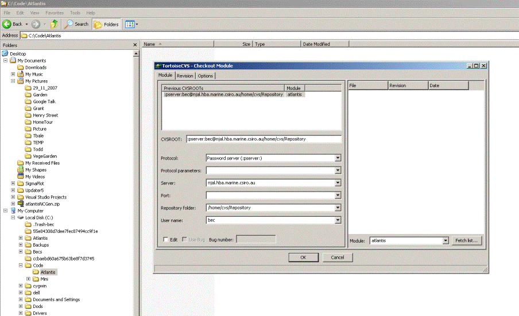Viewport: 519px width, 316px height.
Task: Select the My Computer icon in tree
Action: pyautogui.click(x=13, y=210)
